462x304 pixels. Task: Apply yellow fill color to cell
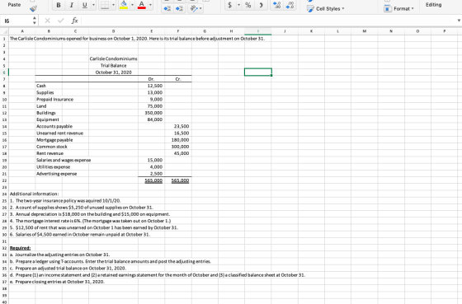[x=124, y=5]
